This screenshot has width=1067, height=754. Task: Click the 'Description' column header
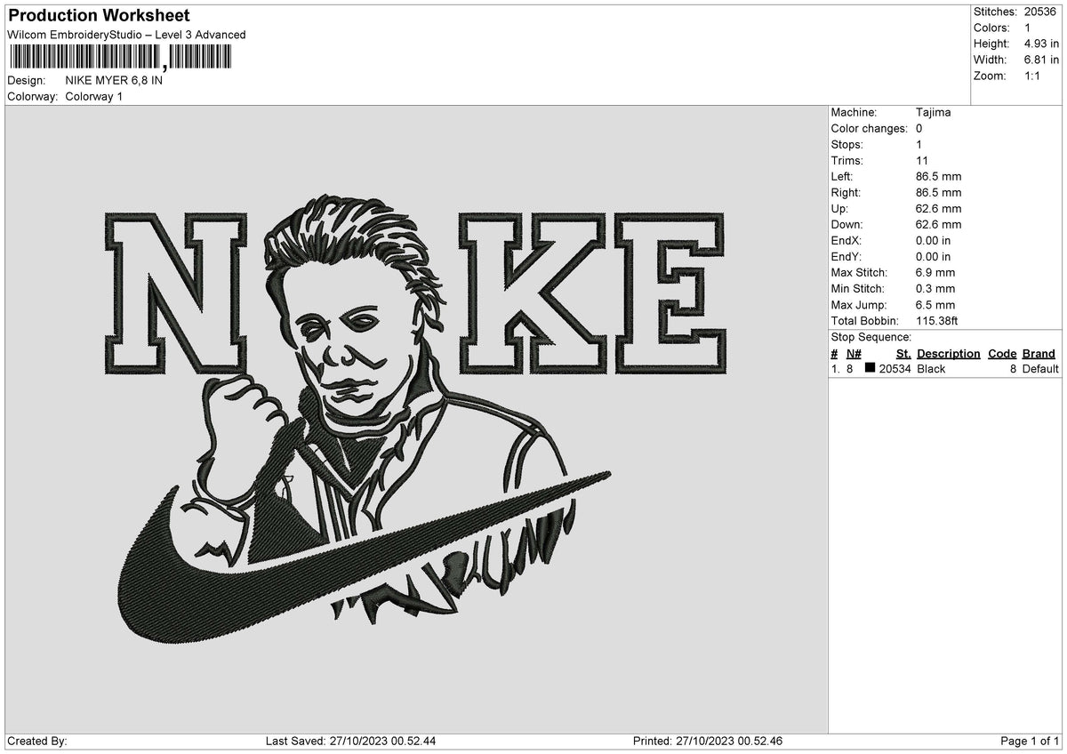948,354
